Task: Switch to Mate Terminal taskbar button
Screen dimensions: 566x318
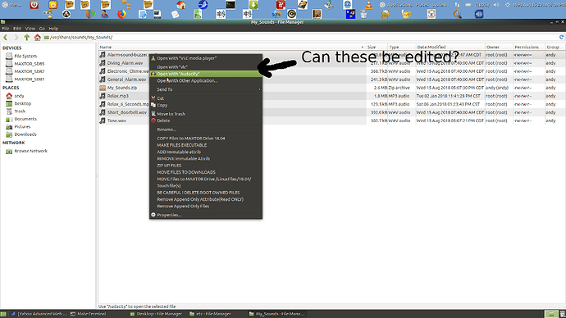Action: point(89,314)
